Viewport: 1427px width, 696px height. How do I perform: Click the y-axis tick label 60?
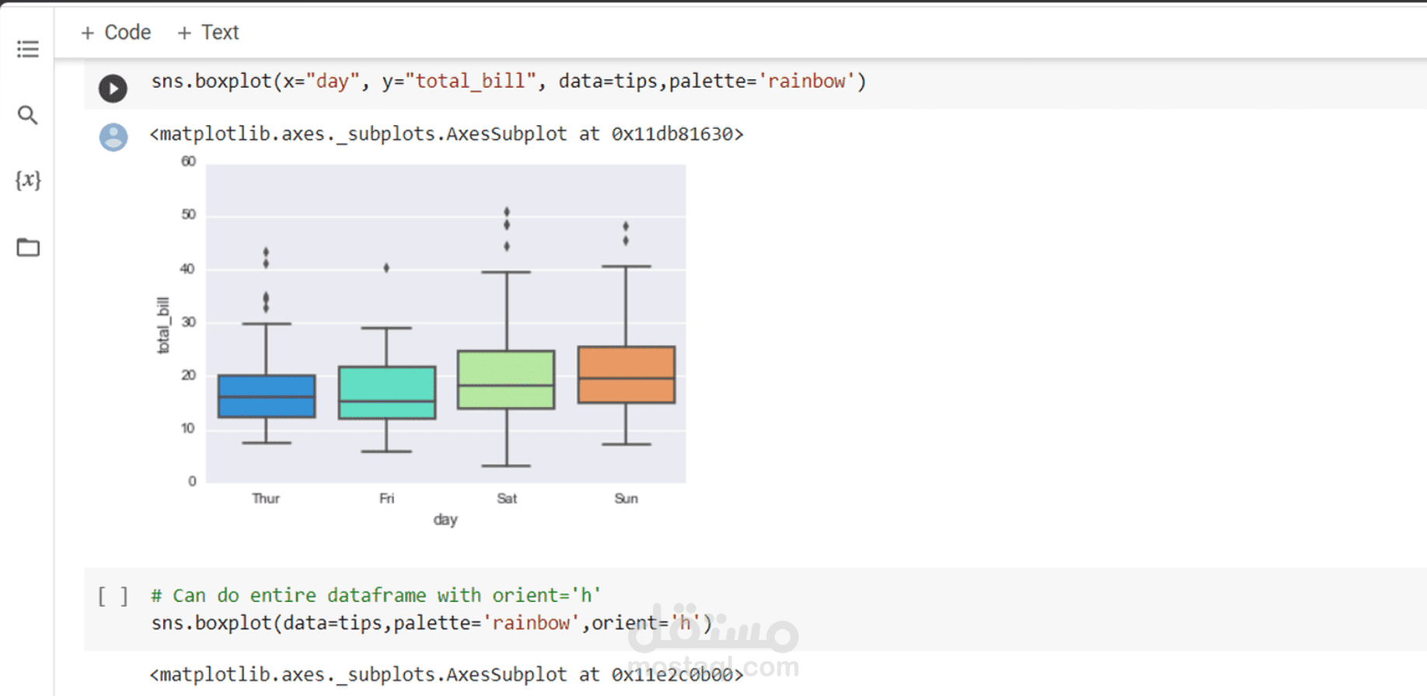188,162
